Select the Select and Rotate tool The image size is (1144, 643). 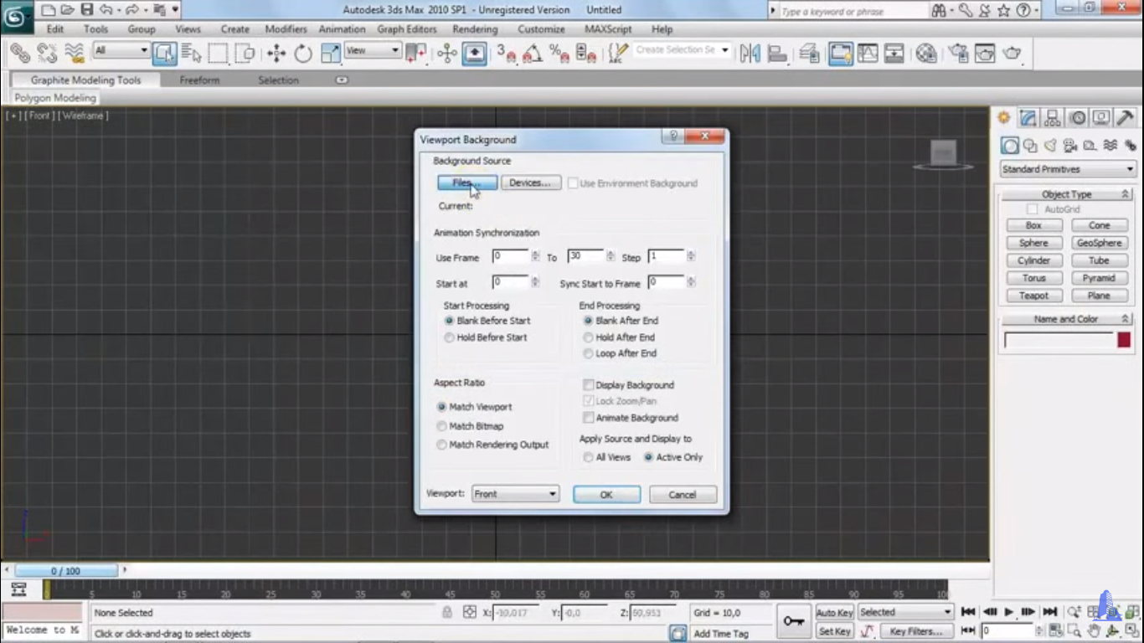(x=303, y=54)
